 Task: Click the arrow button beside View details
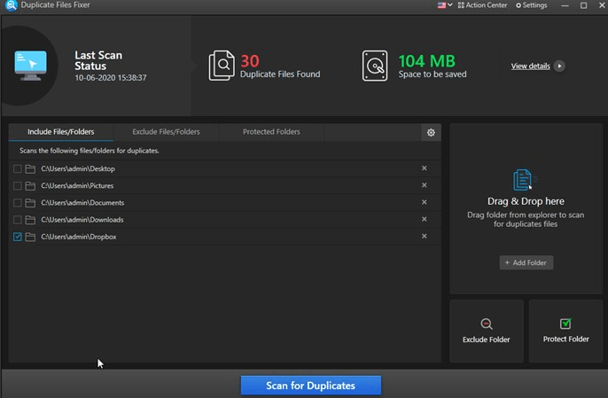click(559, 66)
